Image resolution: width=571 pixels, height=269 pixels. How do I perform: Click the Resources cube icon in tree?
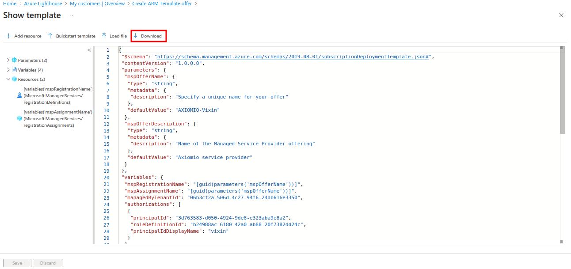14,80
